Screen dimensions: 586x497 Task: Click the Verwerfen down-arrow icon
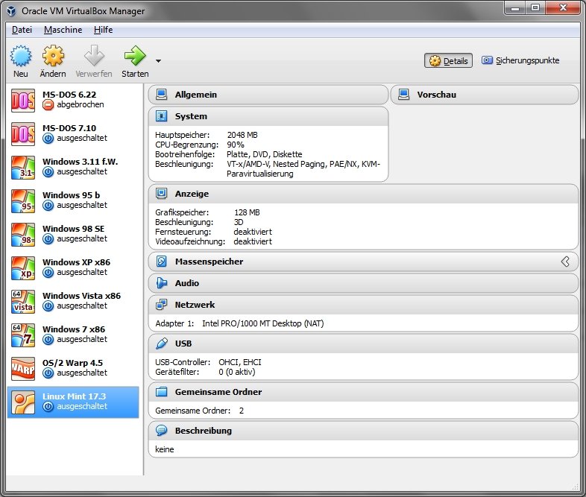[x=94, y=56]
